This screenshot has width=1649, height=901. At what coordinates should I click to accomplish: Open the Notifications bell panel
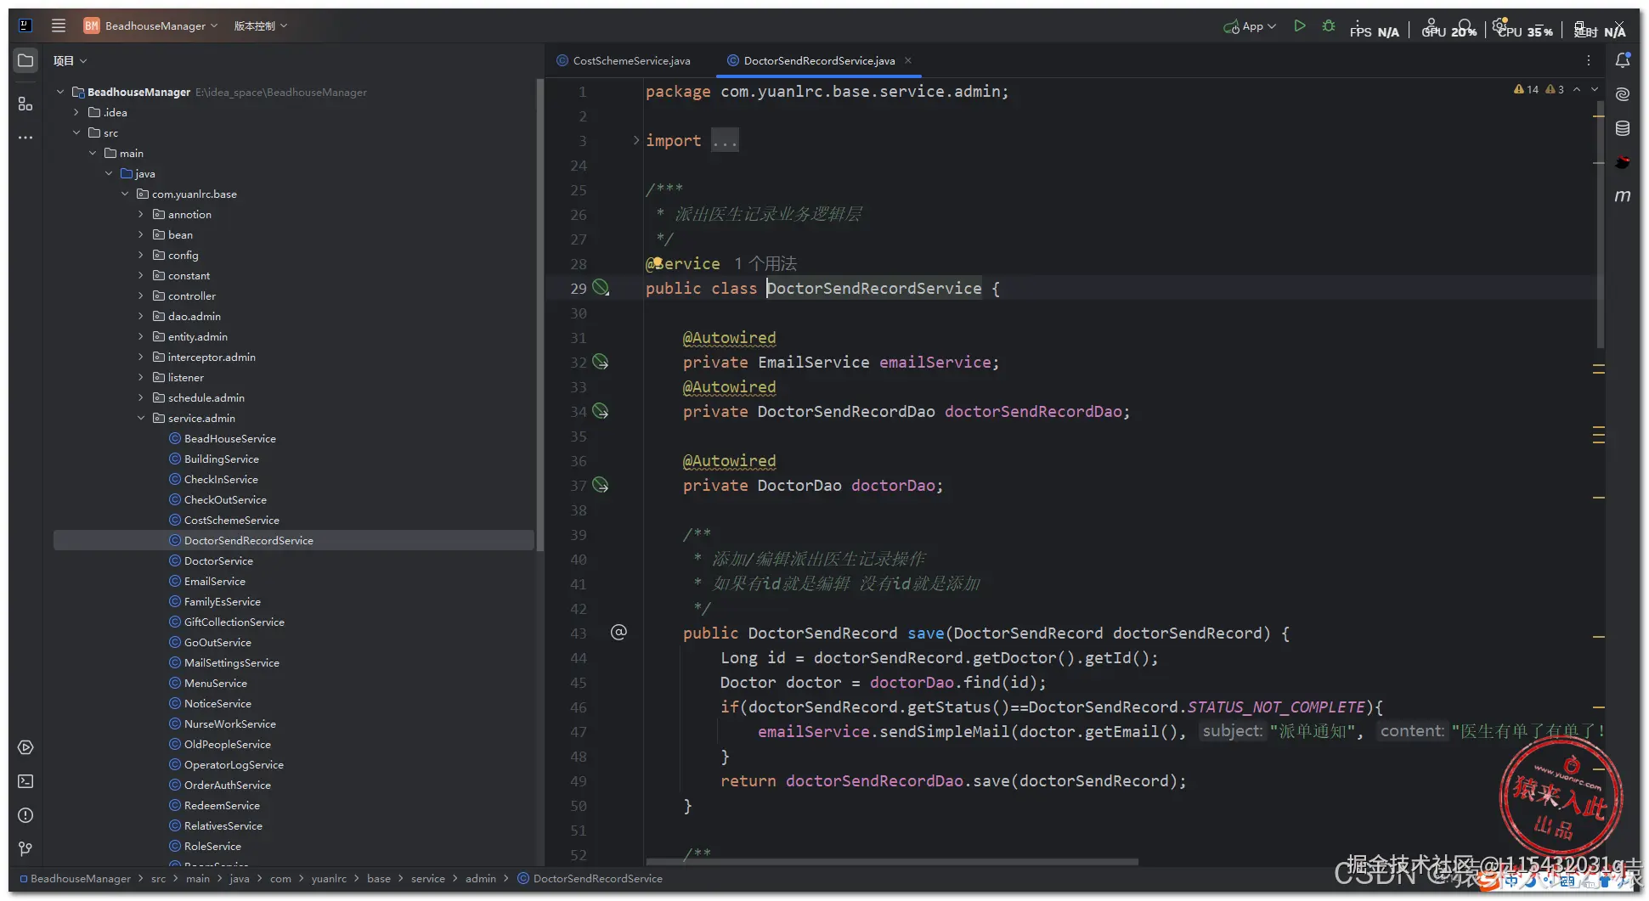tap(1622, 60)
